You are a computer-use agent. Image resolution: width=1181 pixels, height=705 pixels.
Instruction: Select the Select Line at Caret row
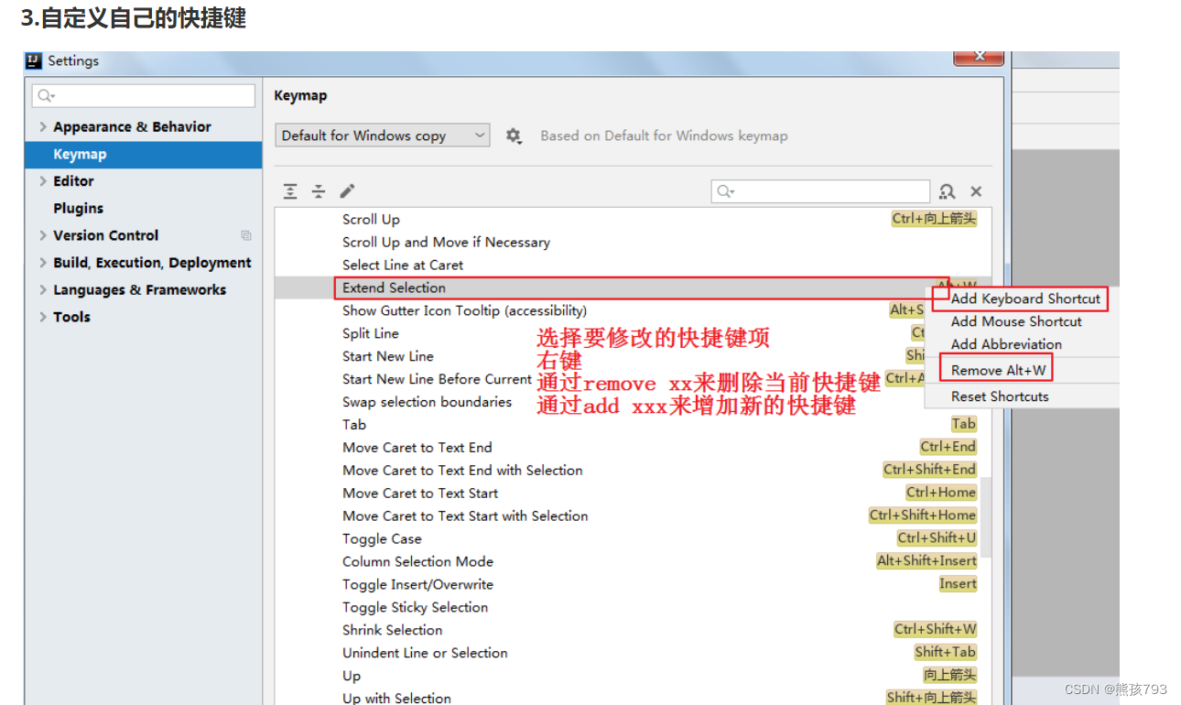[x=627, y=266]
